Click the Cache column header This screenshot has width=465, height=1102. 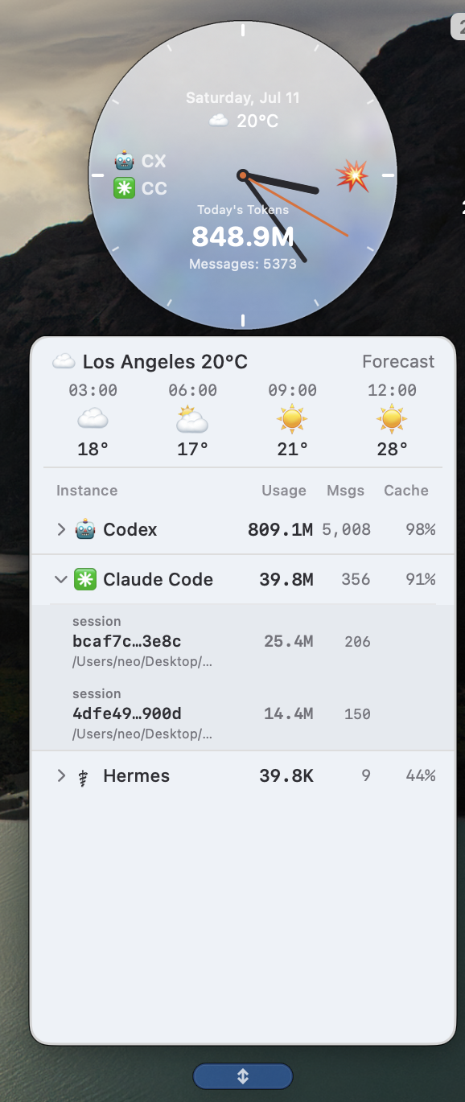click(x=406, y=491)
